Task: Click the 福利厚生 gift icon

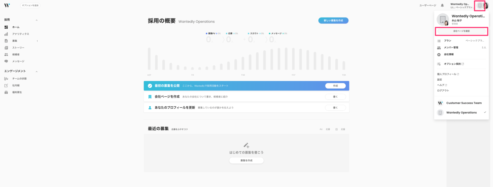Action: coord(6,92)
